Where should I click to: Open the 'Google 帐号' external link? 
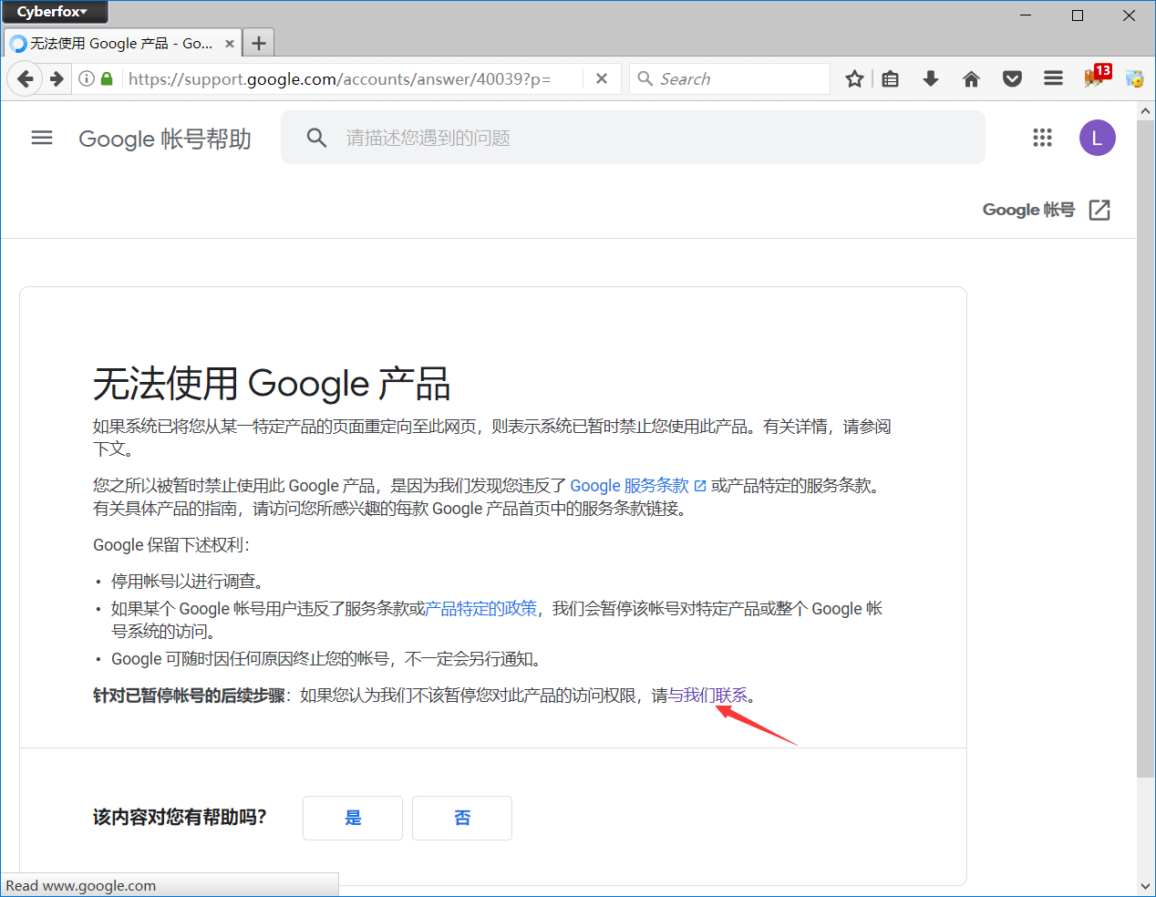(1046, 210)
